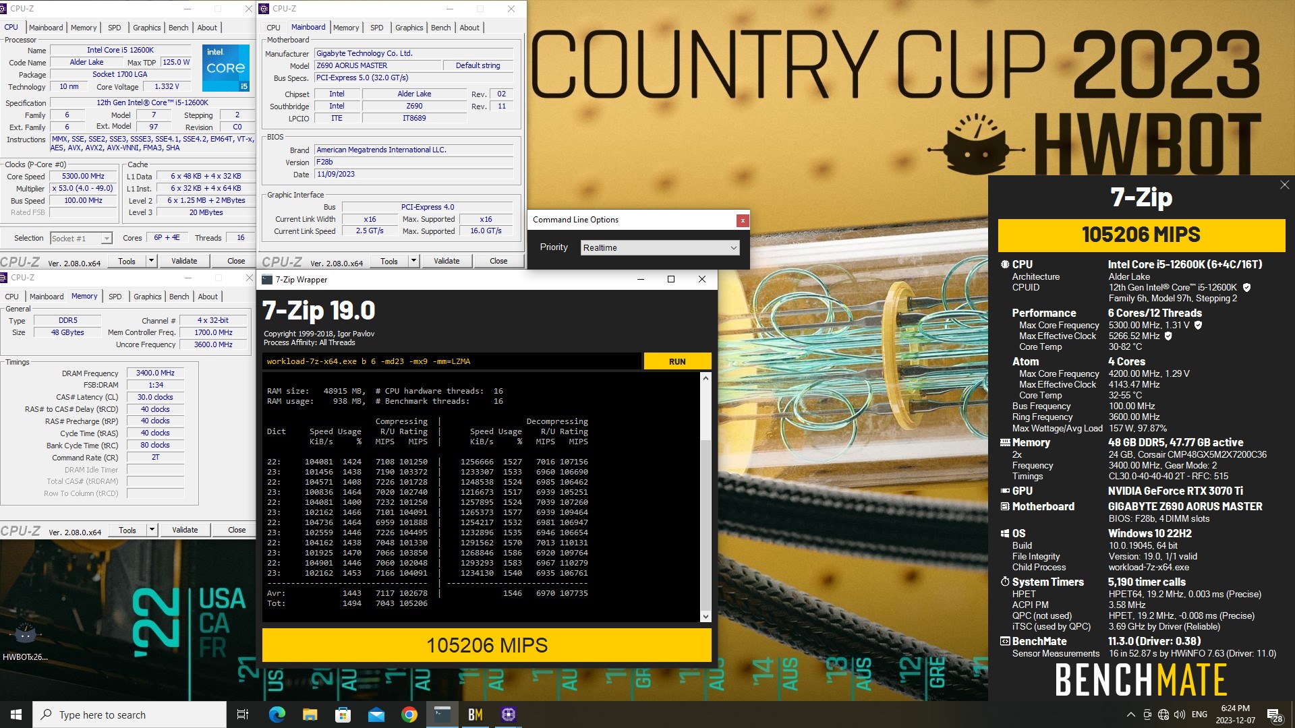Screen dimensions: 1295x728
Task: Click the Type here to search box
Action: click(x=129, y=715)
